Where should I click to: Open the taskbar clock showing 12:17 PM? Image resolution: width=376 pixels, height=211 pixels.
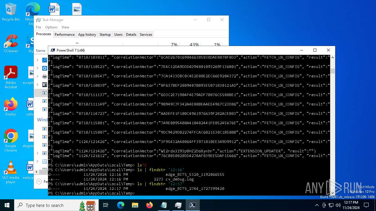point(351,205)
